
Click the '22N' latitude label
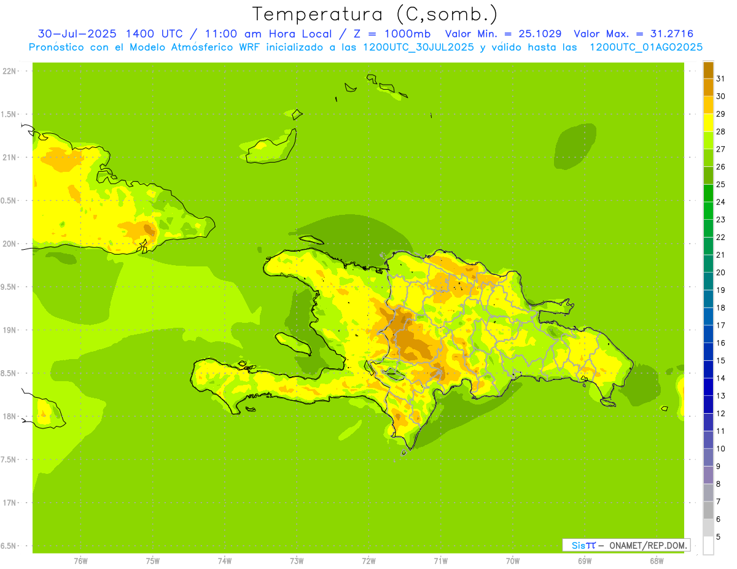pyautogui.click(x=9, y=71)
